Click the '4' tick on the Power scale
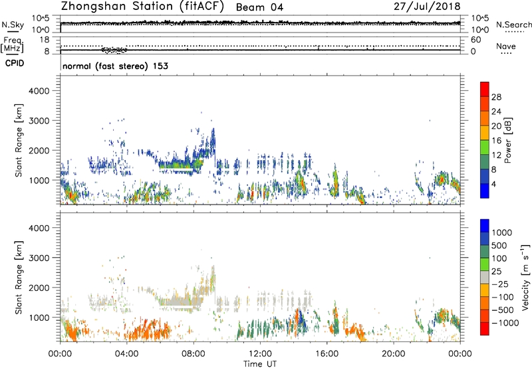Viewport: 532px width, 368px height. 493,184
